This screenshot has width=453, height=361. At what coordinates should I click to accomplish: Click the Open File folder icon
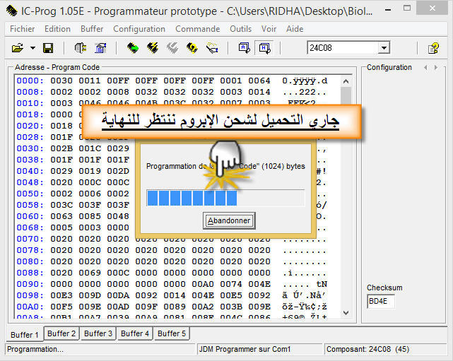pyautogui.click(x=18, y=48)
